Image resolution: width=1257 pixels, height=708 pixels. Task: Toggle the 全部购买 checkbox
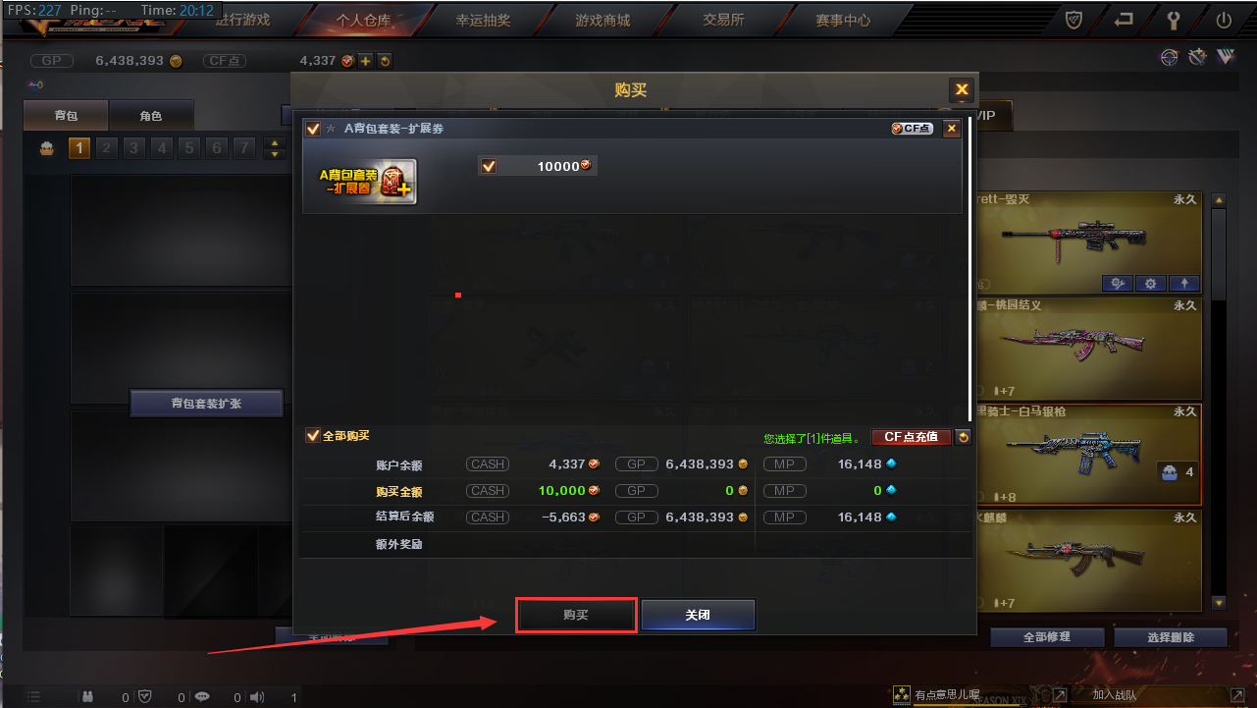[313, 436]
